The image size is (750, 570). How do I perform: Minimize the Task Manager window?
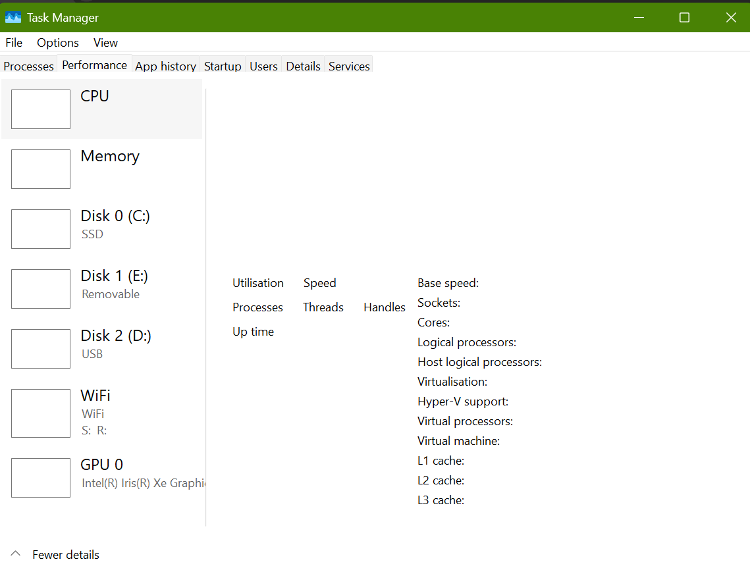[639, 18]
